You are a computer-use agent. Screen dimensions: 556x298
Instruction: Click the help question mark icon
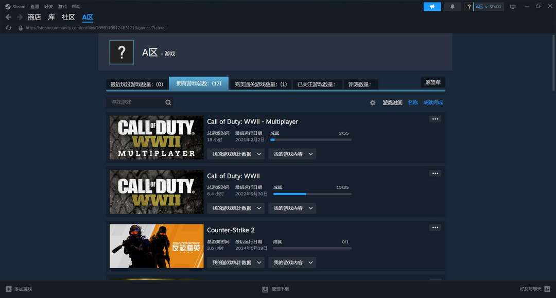click(x=469, y=7)
